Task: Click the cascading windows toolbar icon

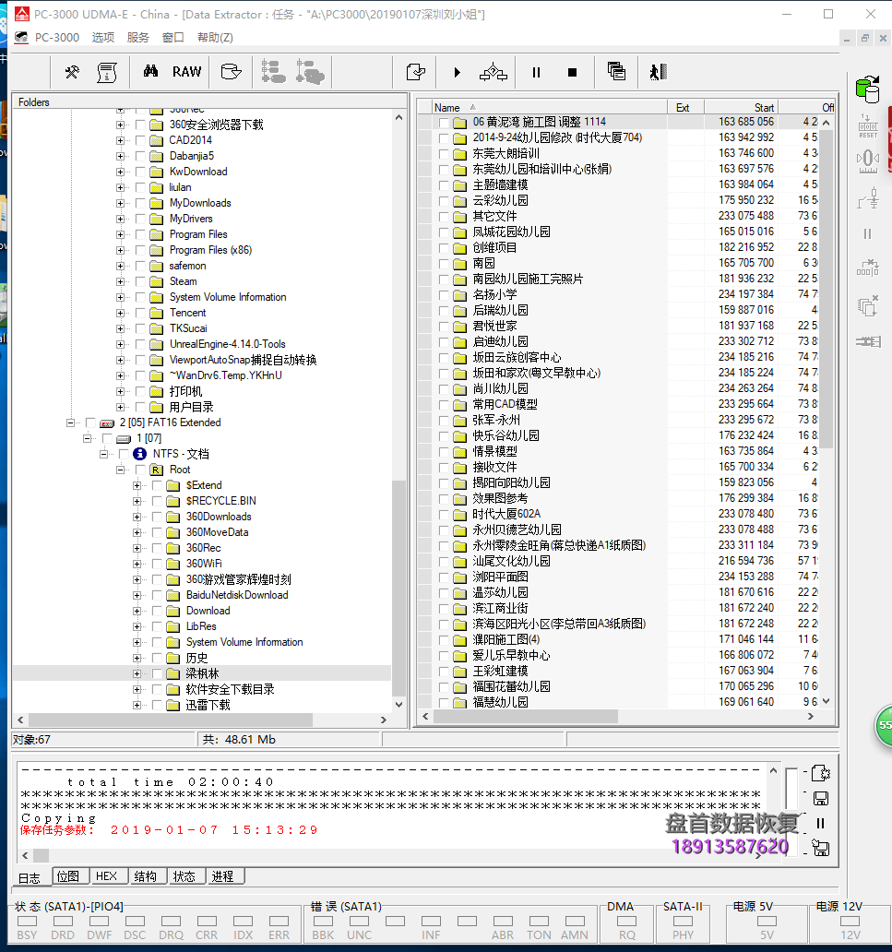Action: [x=616, y=72]
